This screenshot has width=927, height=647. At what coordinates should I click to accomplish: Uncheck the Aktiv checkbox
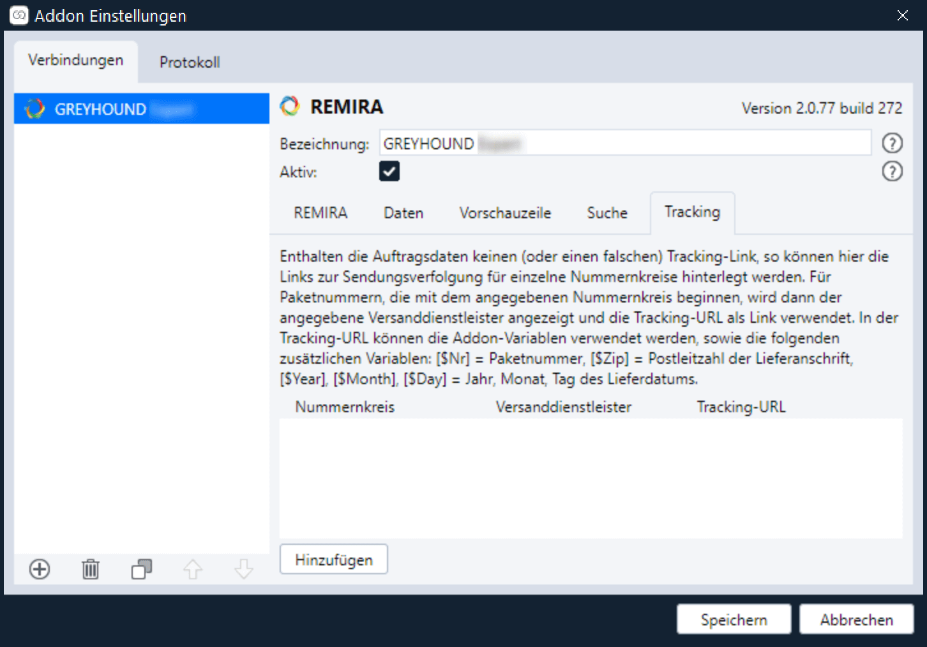point(389,171)
